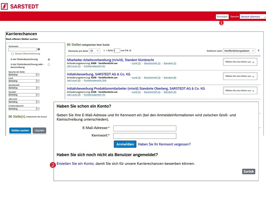
Task: Toggle sort direction arrow icon
Action: tap(258, 51)
